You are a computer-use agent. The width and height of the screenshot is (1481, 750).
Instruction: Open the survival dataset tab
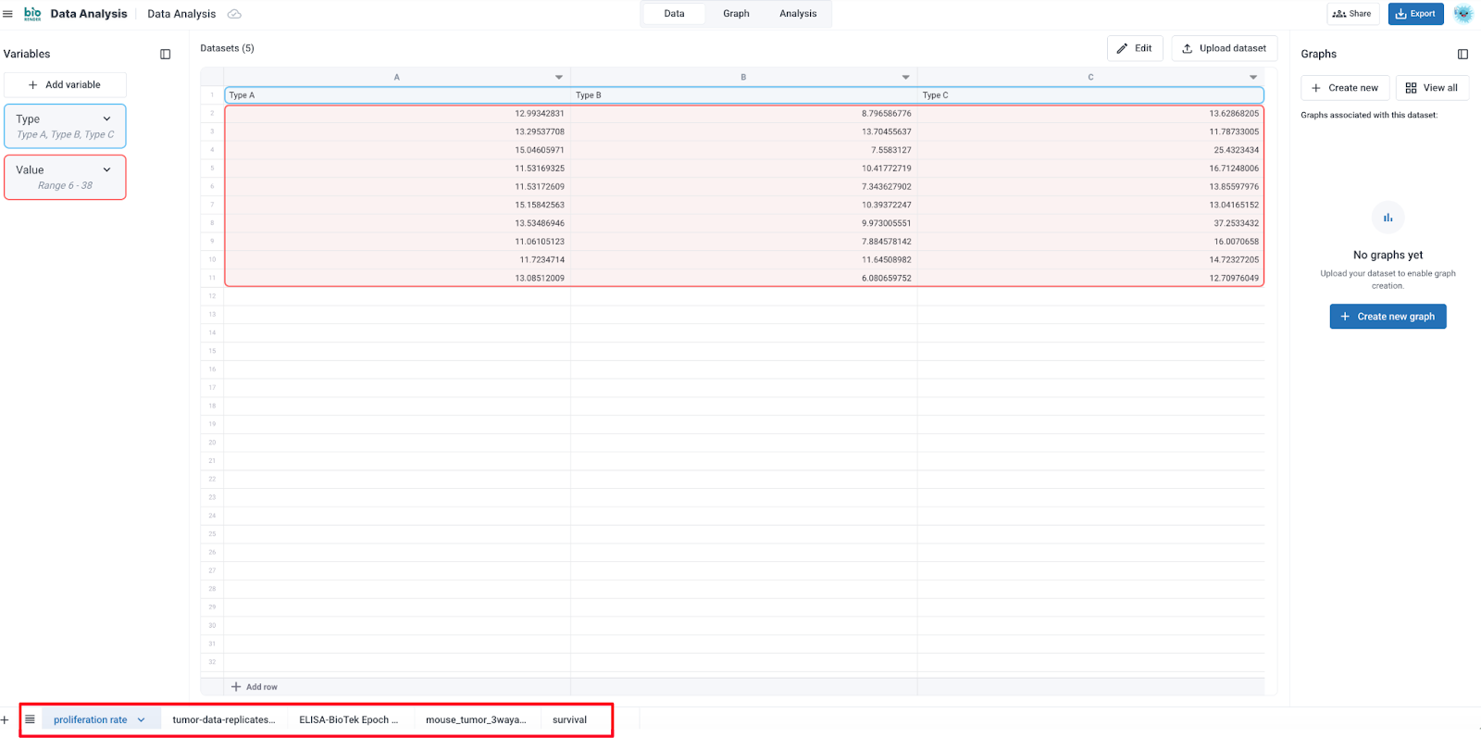(569, 719)
